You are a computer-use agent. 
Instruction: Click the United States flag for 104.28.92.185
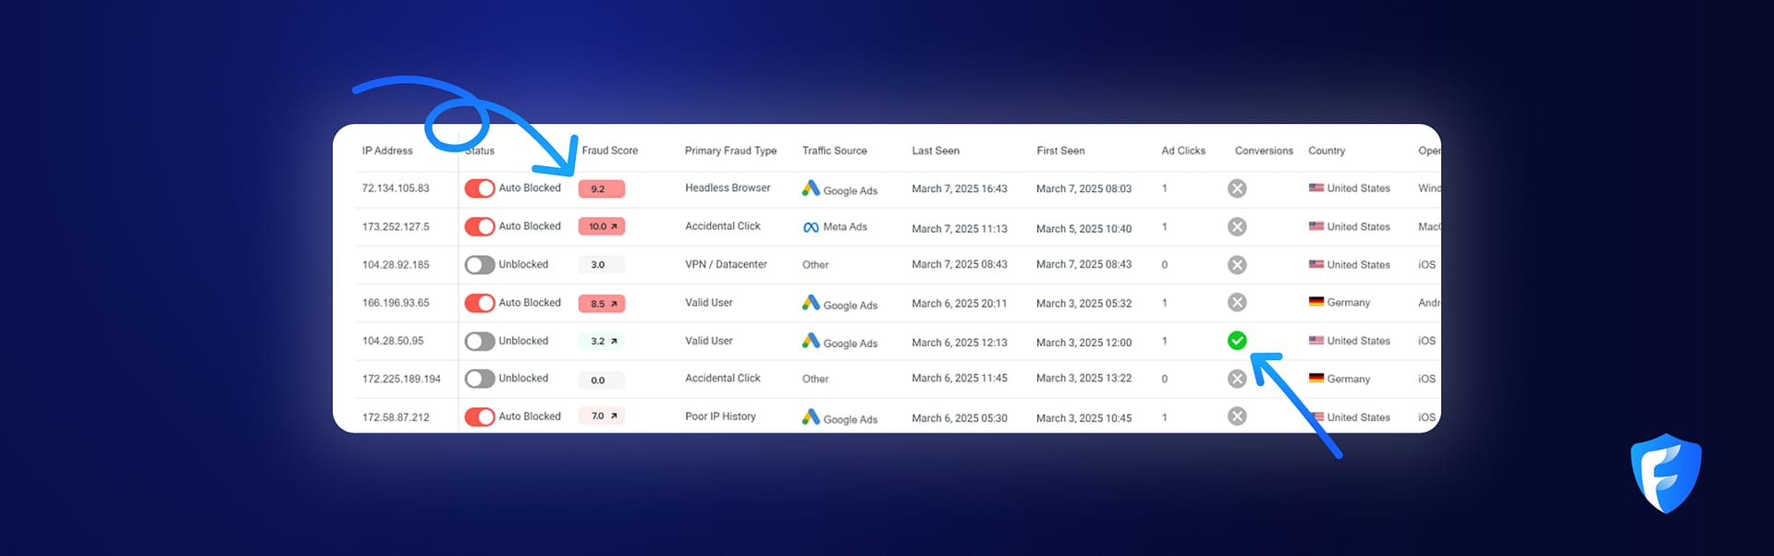1316,264
